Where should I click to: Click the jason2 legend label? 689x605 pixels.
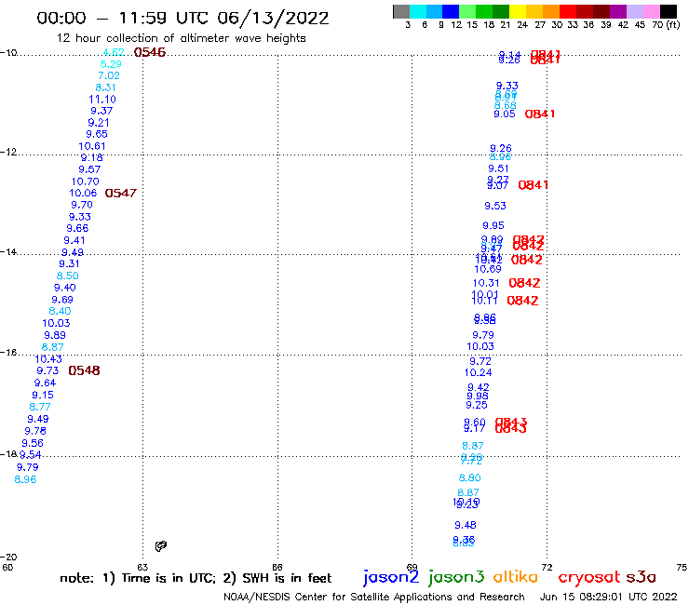[x=391, y=577]
